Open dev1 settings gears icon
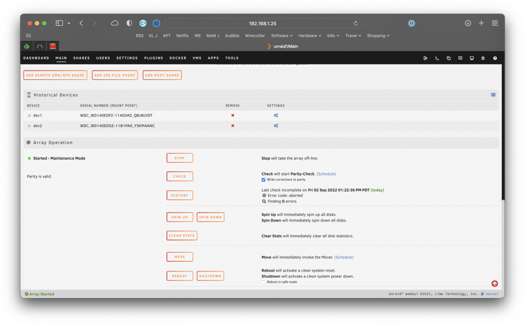 click(276, 115)
